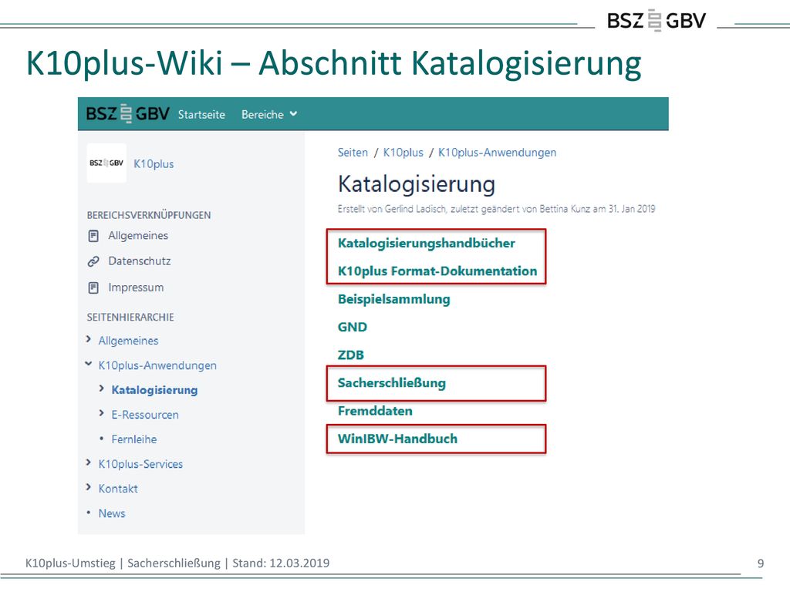Open the K10plus space link in the sidebar
This screenshot has width=790, height=592.
click(x=154, y=164)
